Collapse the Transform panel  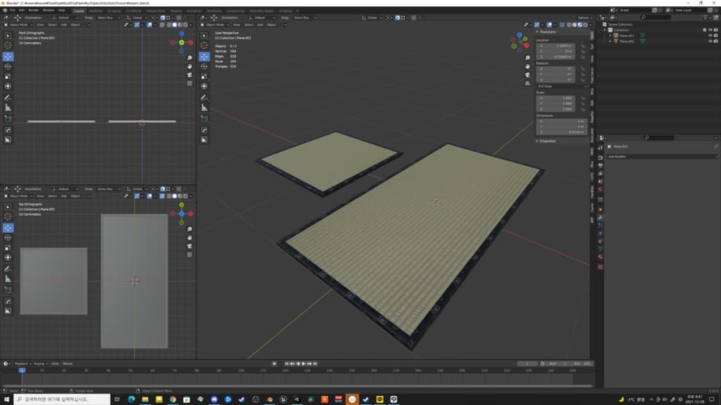[x=549, y=32]
